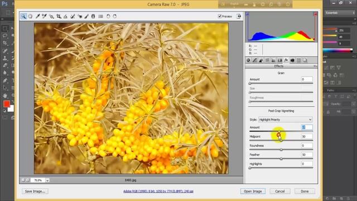Click the Vignetting Amount value field
Image resolution: width=357 pixels, height=201 pixels.
pos(307,127)
